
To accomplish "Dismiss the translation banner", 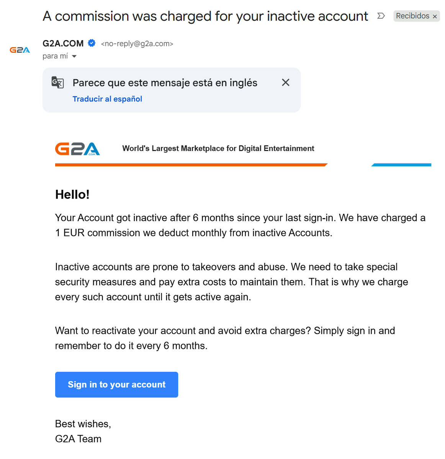I will (x=286, y=83).
